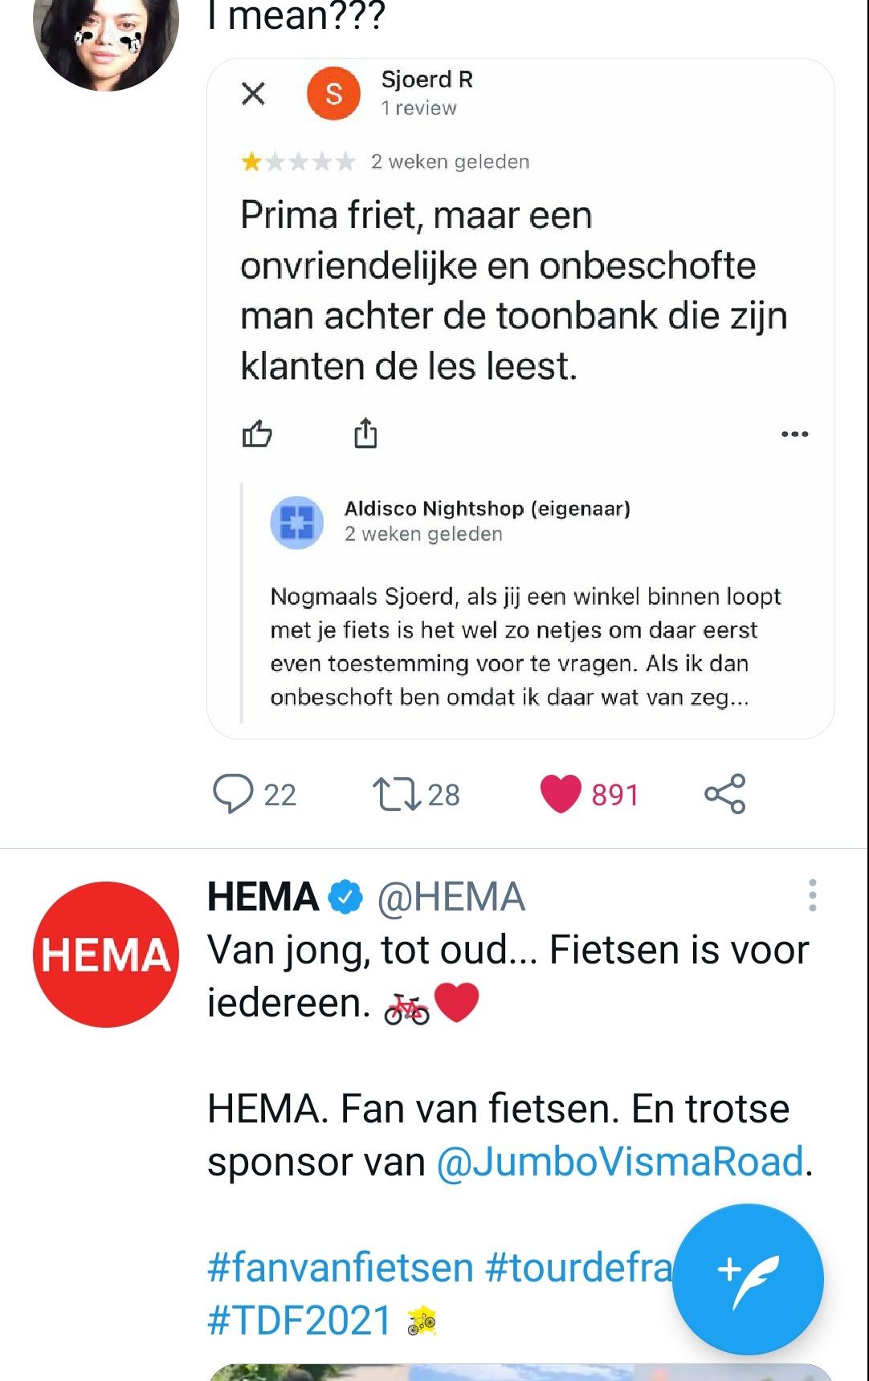Open the HEMA tweet overflow menu
Screen dimensions: 869x1381
[813, 895]
